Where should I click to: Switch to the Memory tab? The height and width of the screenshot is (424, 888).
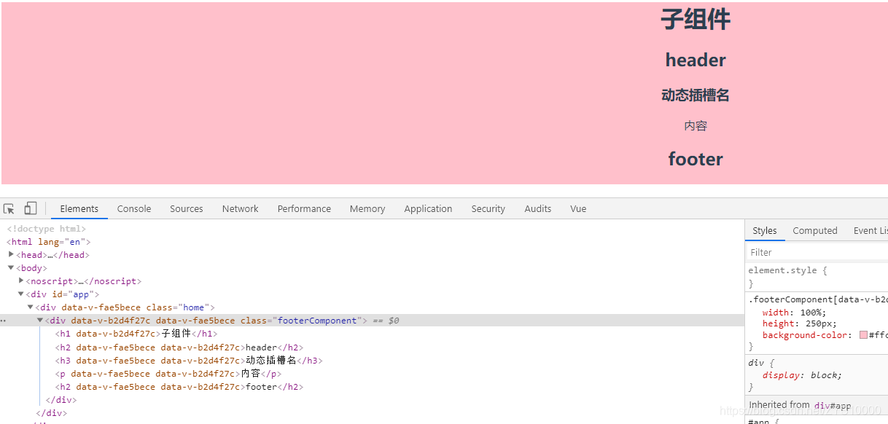tap(367, 209)
